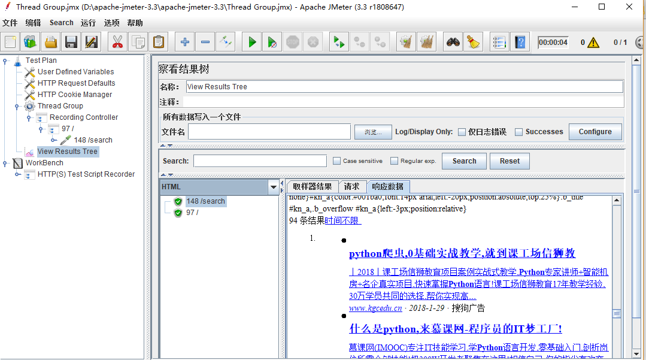Select HTTP Cookie Manager in tree

pyautogui.click(x=75, y=95)
